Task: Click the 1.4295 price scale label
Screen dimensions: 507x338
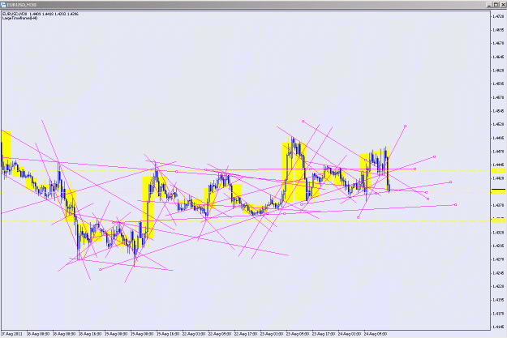Action: coord(498,246)
